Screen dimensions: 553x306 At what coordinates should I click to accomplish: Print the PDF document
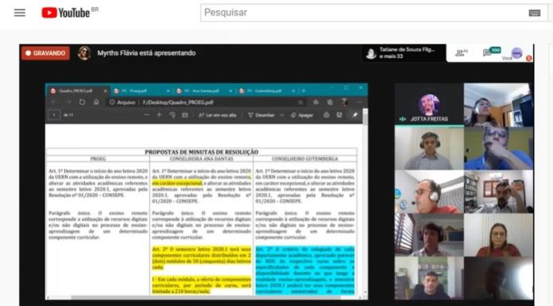coord(327,114)
